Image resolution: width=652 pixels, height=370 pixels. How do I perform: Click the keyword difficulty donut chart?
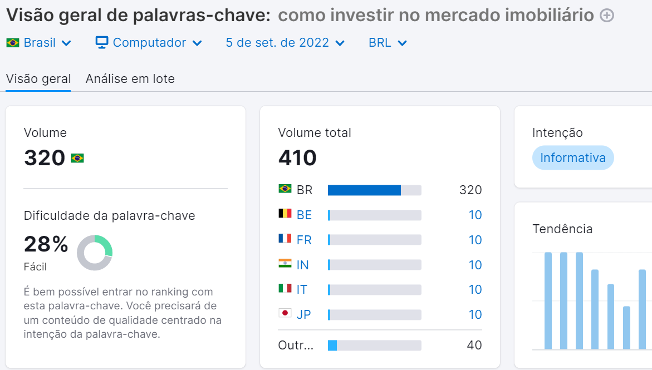[95, 252]
